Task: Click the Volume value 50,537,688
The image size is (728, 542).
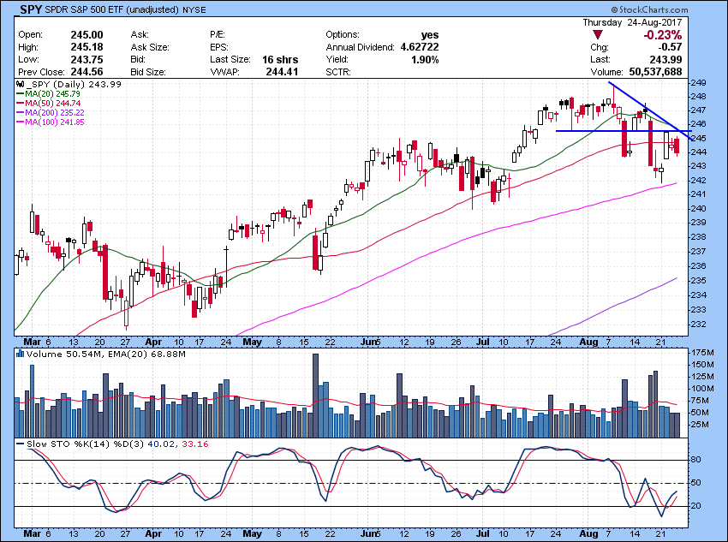Action: pos(655,72)
